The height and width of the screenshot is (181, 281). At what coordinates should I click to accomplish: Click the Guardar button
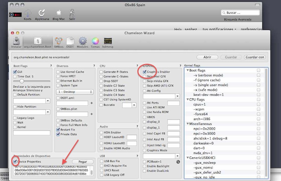231,57
